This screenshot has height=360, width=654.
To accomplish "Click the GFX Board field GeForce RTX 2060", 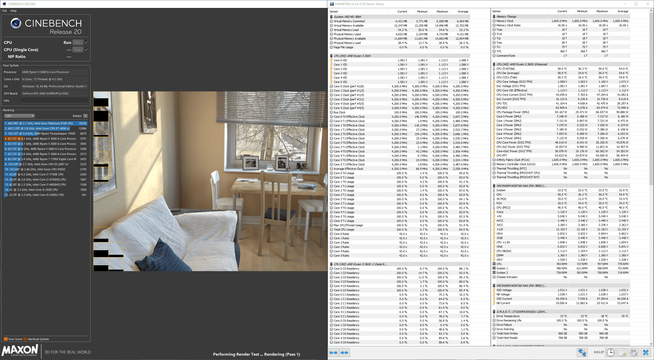I will (x=54, y=93).
